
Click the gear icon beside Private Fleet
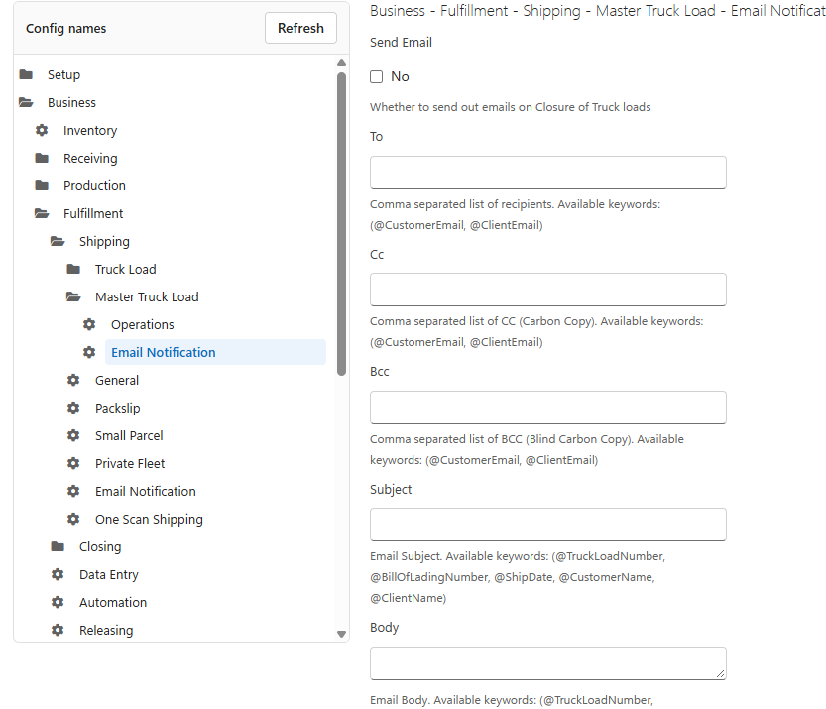click(x=73, y=463)
